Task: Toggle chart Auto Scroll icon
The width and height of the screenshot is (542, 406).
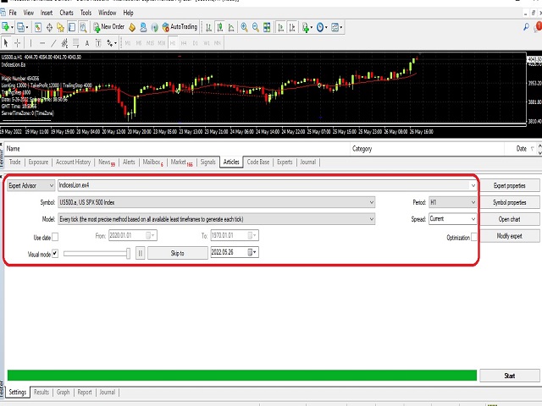Action: point(280,27)
